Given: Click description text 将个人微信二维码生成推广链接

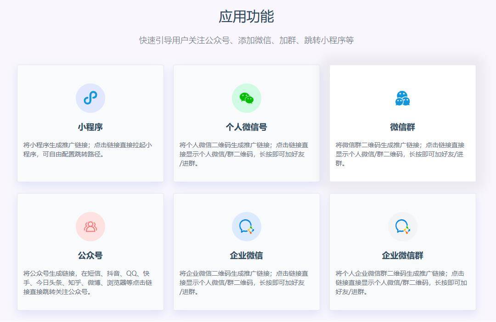Looking at the screenshot, I should point(244,154).
